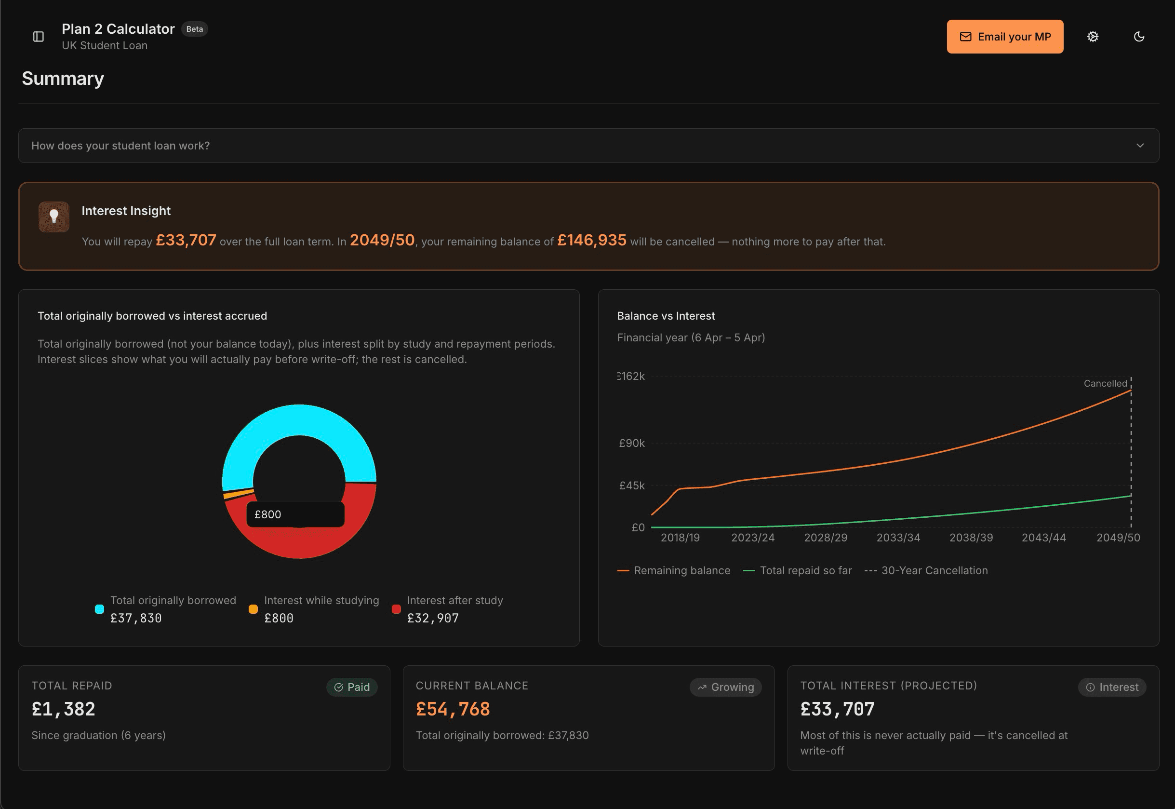
Task: Toggle dark mode moon icon
Action: coord(1139,37)
